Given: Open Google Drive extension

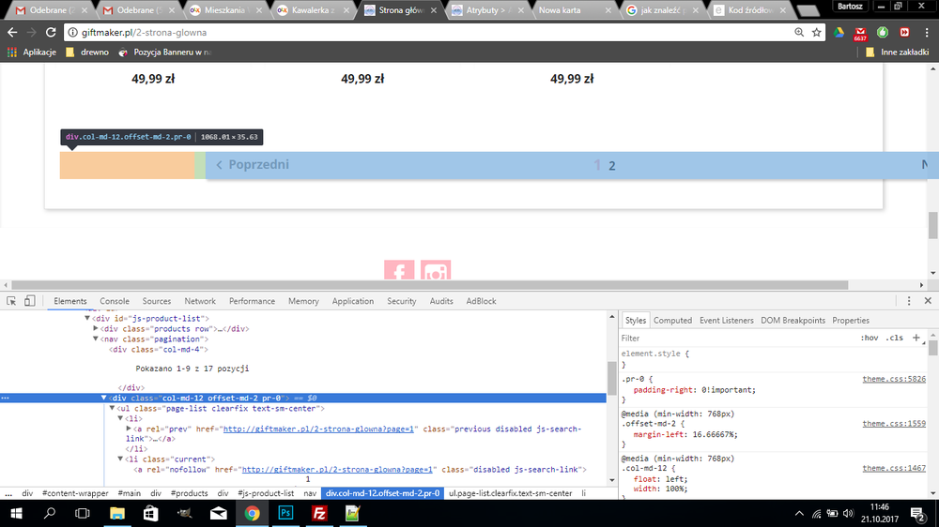Looking at the screenshot, I should [x=839, y=32].
